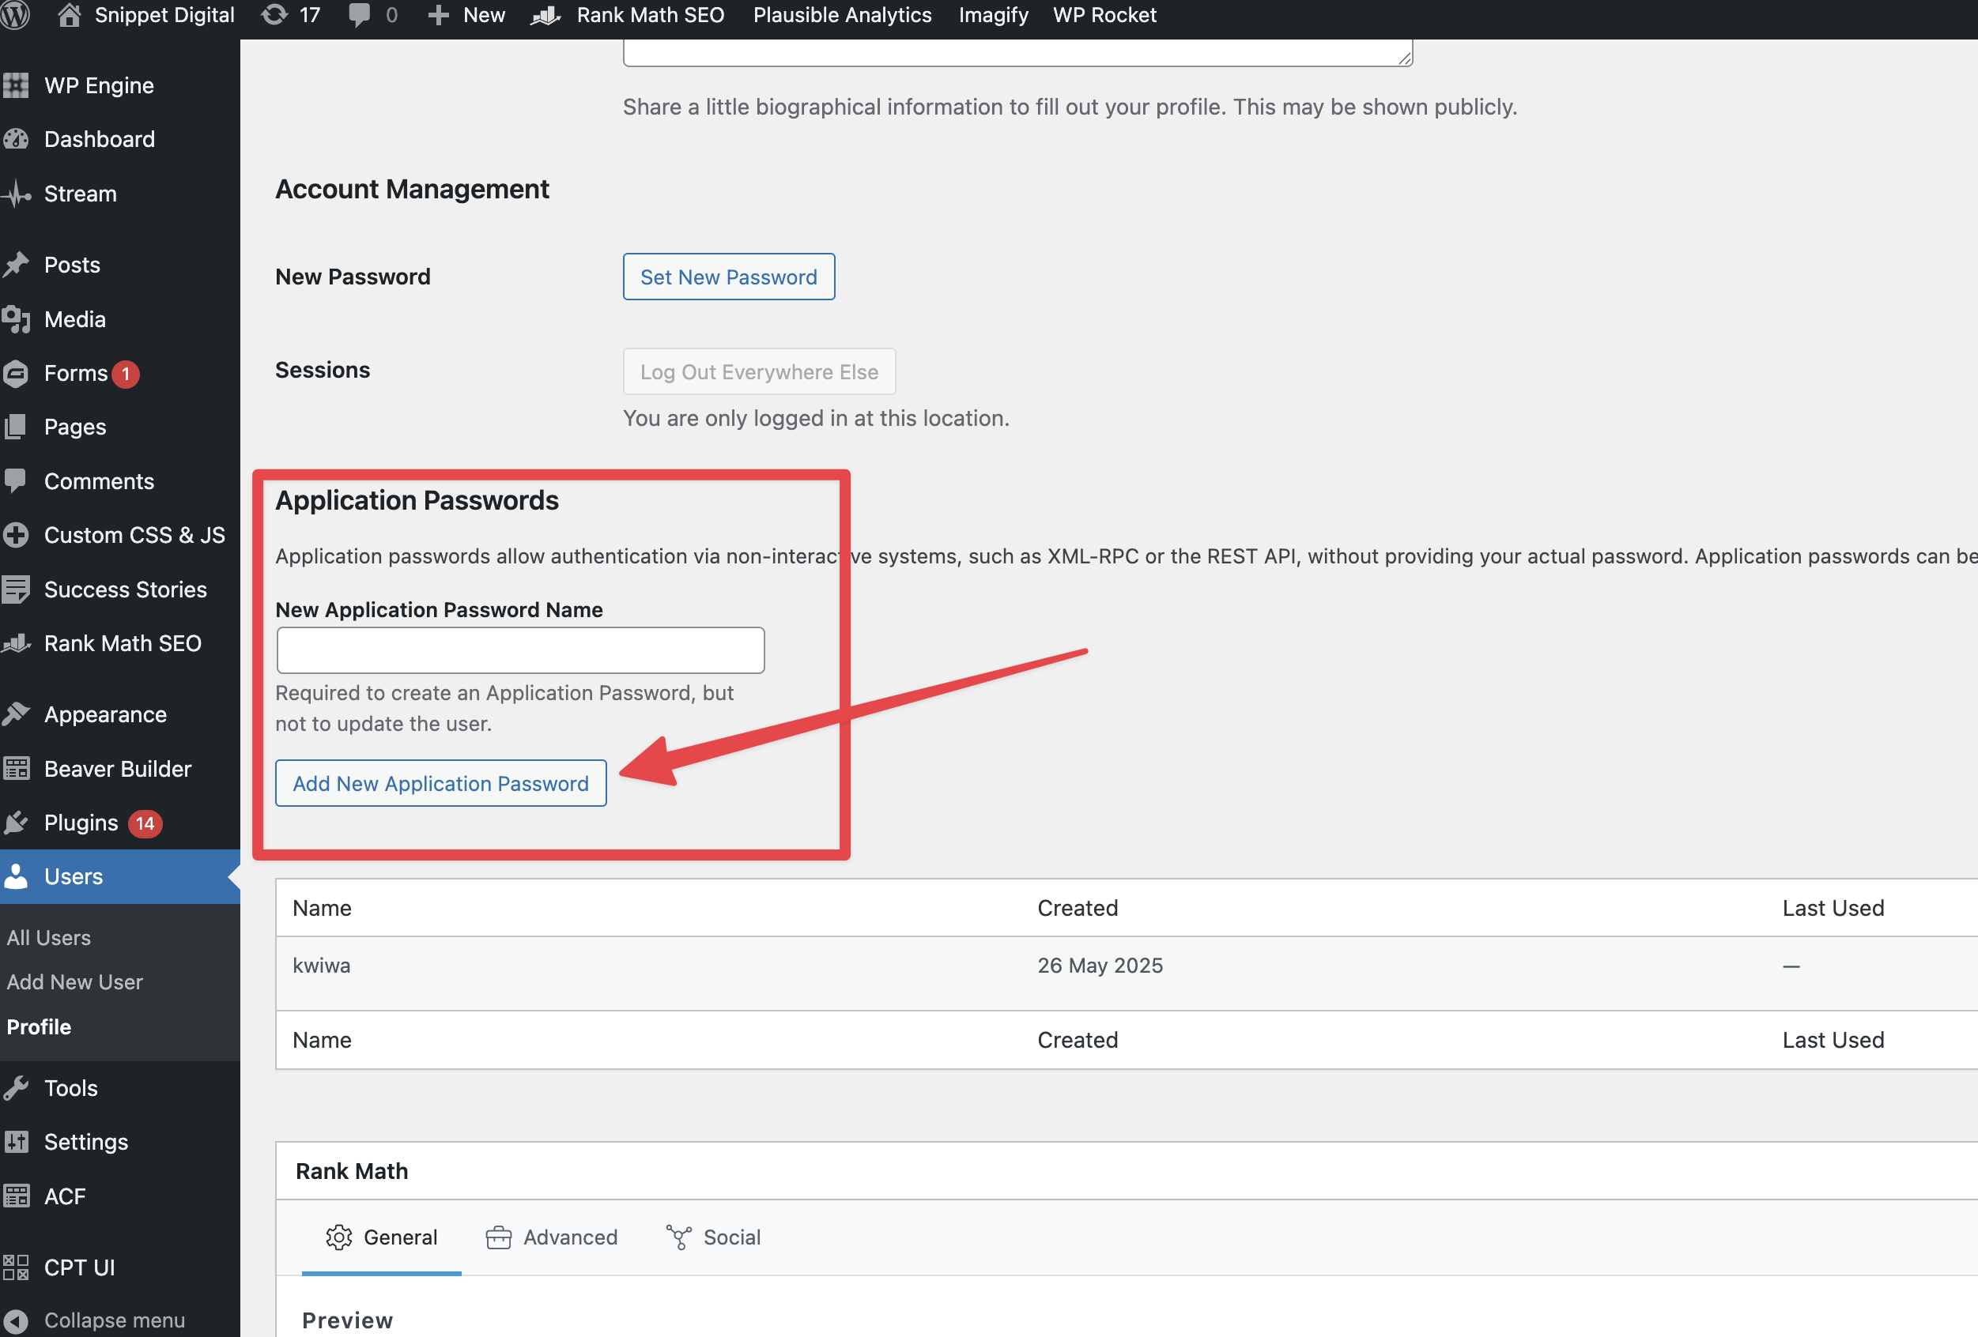Click the Settings icon in sidebar
Viewport: 1978px width, 1337px height.
16,1143
